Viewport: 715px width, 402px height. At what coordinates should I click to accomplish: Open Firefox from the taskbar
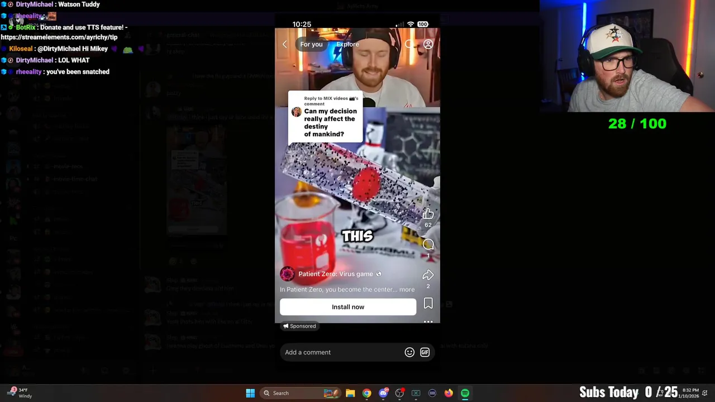449,393
